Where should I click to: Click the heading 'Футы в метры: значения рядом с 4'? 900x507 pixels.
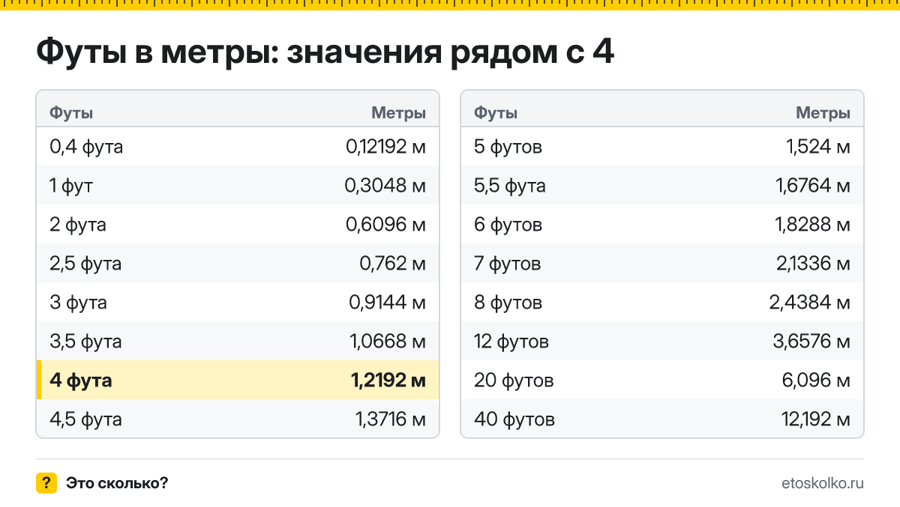pyautogui.click(x=325, y=53)
